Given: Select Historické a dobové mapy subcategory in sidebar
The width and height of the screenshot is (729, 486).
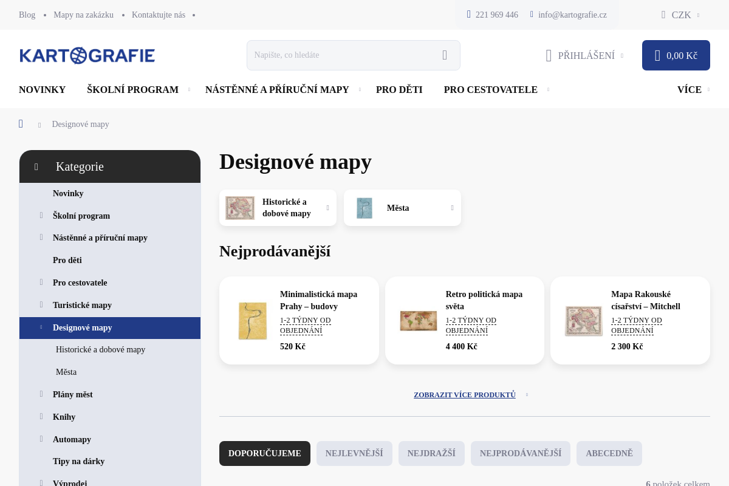Looking at the screenshot, I should (100, 349).
